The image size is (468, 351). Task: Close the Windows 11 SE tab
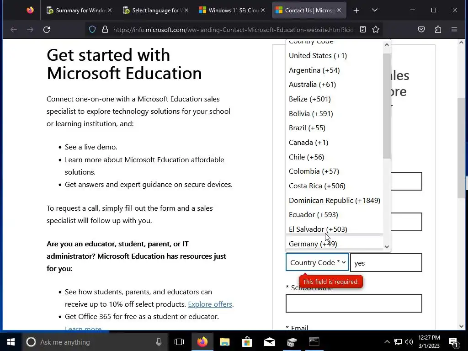click(263, 10)
